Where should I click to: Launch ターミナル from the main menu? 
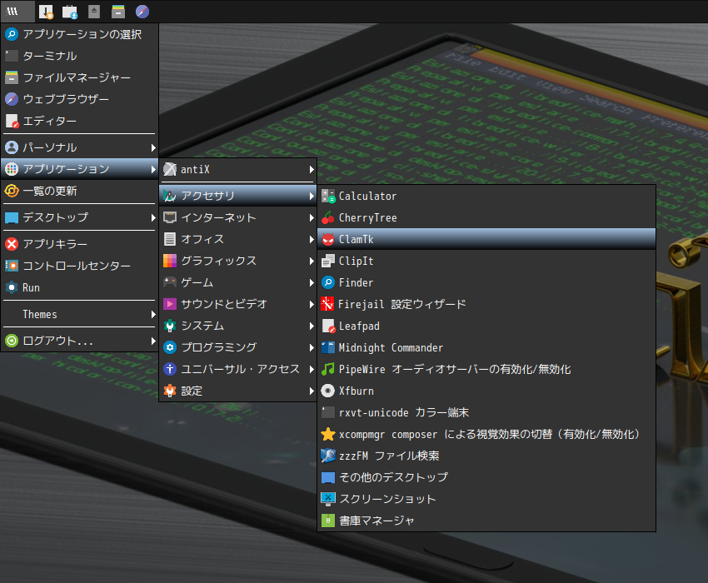tap(80, 56)
